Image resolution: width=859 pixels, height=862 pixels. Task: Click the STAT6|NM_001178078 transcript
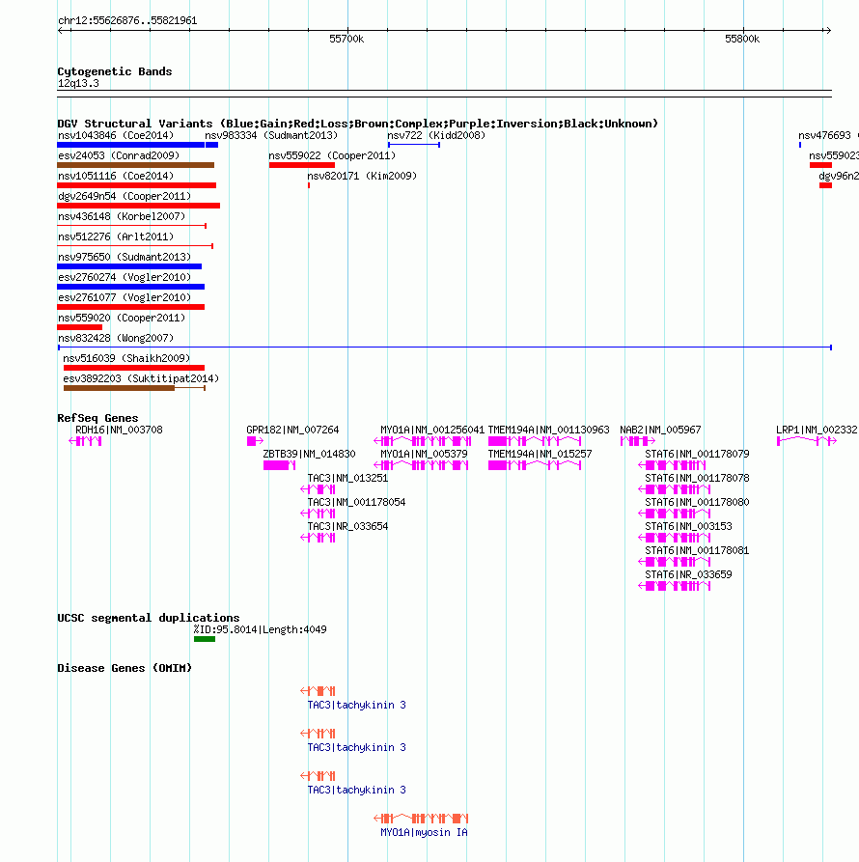coord(675,489)
